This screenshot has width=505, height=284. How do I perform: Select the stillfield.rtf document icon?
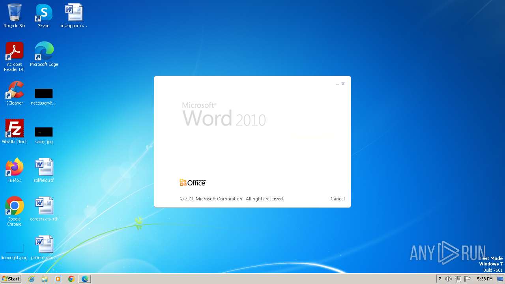pos(44,170)
